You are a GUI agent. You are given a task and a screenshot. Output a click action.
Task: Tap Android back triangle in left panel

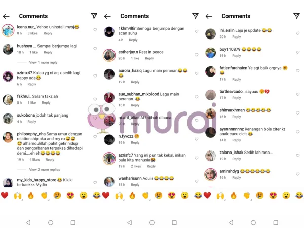tap(28, 222)
